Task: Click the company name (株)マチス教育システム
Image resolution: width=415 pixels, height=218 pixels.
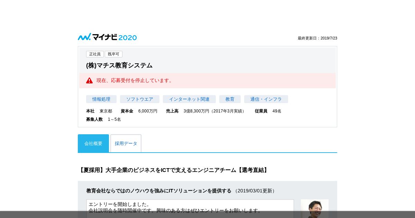Action: coord(119,65)
